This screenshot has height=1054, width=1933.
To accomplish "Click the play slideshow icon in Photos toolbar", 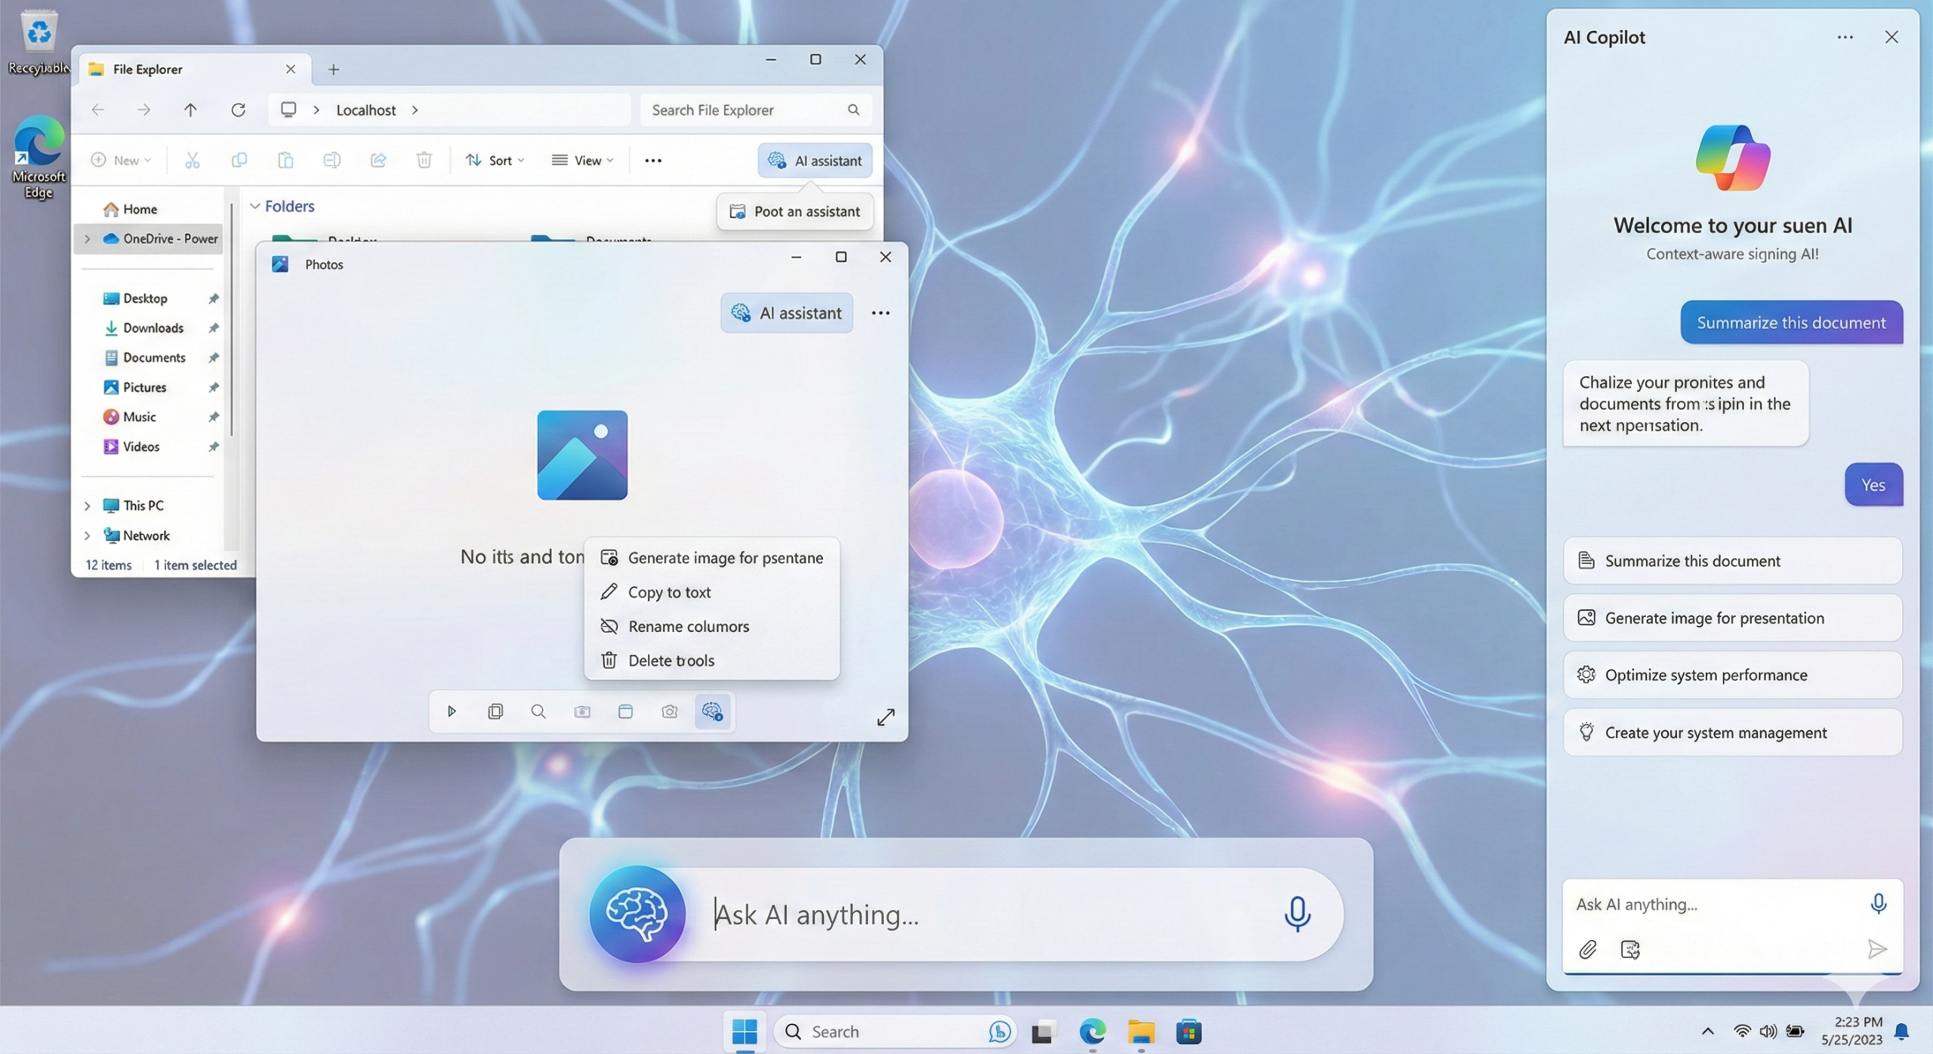I will 452,711.
